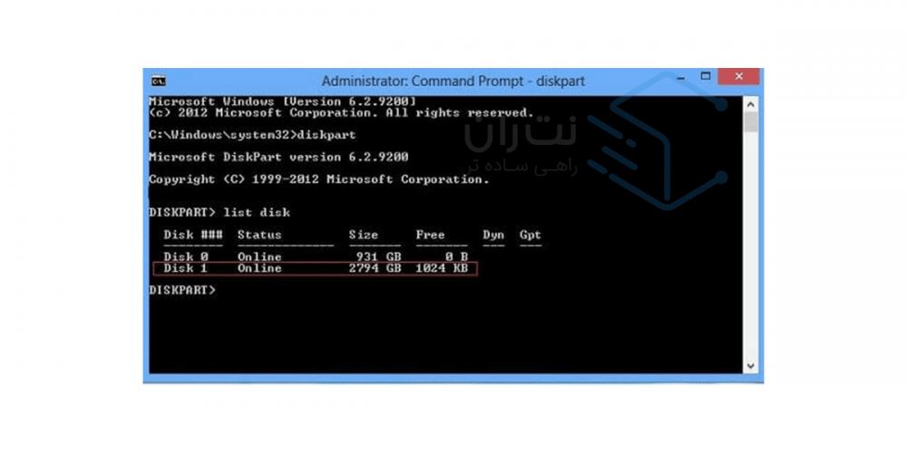Click the window title 'Administrator: Command Prompt - diskpart'

click(x=453, y=82)
